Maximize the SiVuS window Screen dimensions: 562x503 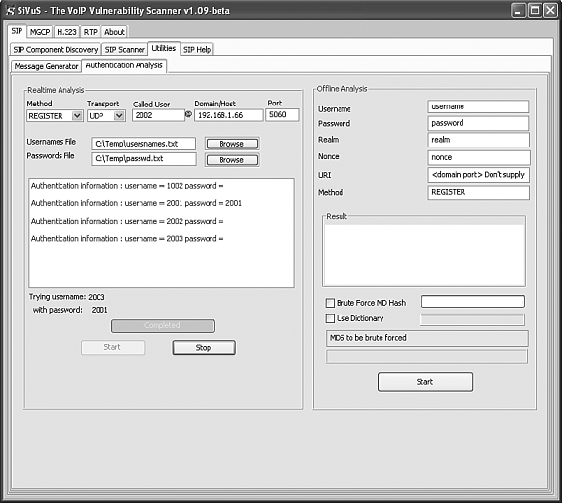(535, 10)
